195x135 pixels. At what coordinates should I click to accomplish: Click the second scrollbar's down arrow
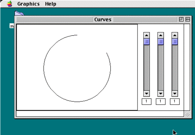(161, 93)
